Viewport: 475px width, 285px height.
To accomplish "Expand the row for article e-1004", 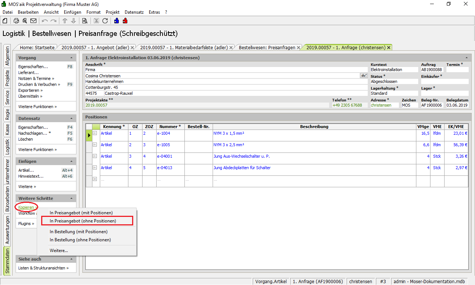I will 95,133.
